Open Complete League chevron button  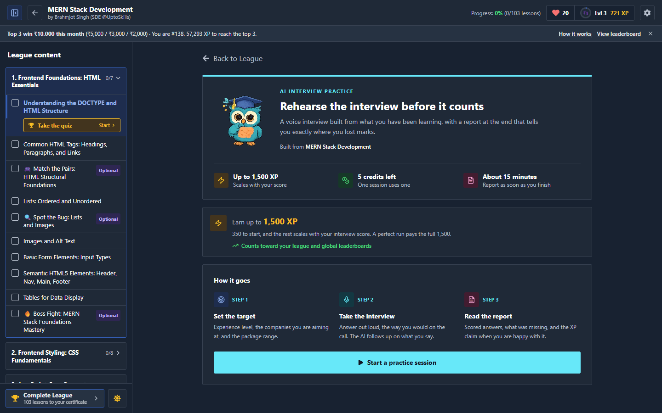(x=96, y=398)
